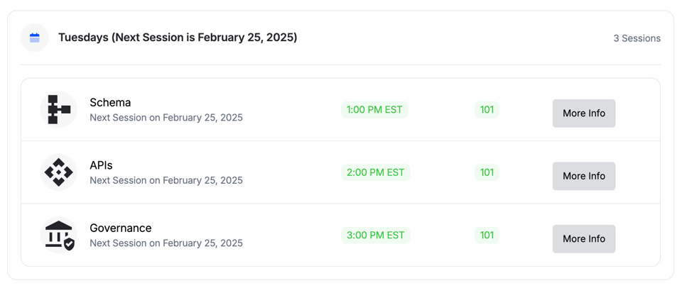
Task: Open More Info for Schema session
Action: pos(583,113)
